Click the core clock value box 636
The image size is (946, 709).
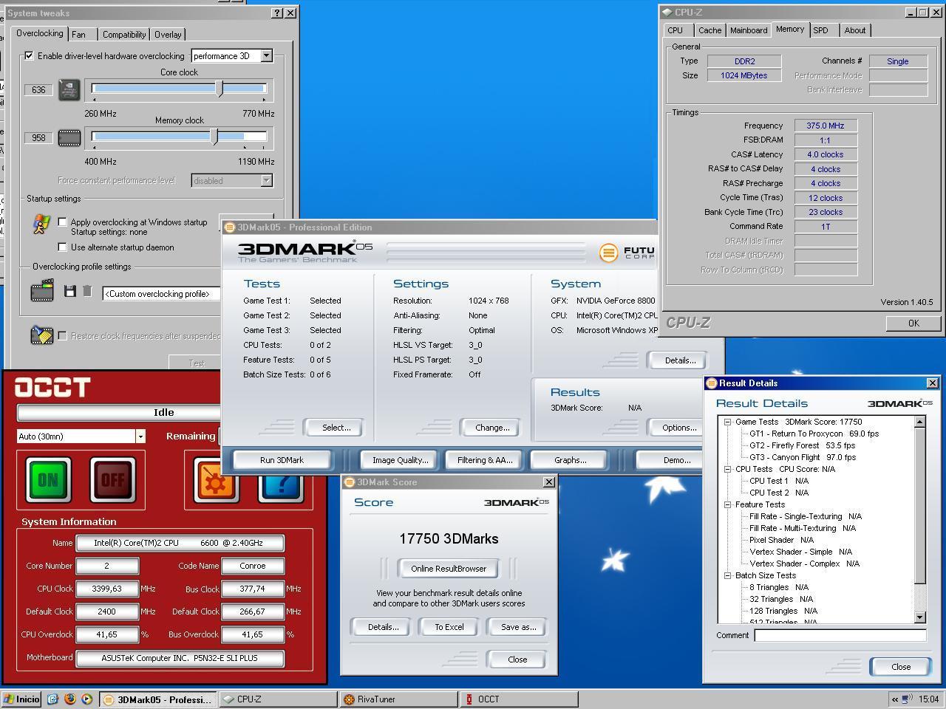39,90
